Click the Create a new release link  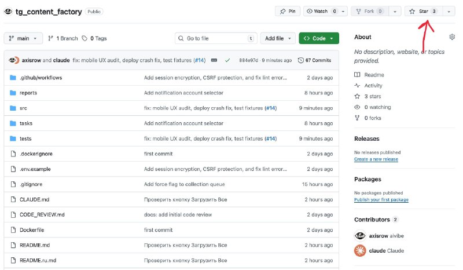click(x=376, y=159)
